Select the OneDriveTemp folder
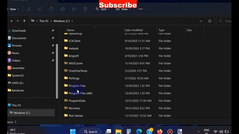This screenshot has height=134, width=239. click(78, 71)
